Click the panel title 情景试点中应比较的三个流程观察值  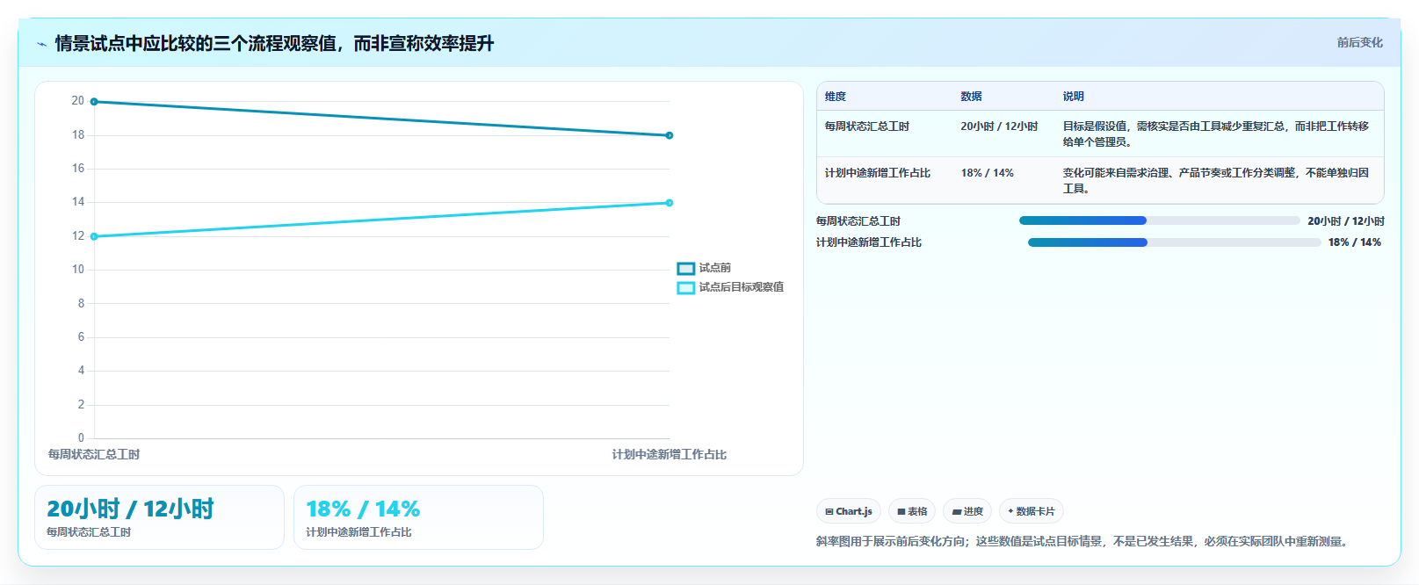click(x=274, y=43)
